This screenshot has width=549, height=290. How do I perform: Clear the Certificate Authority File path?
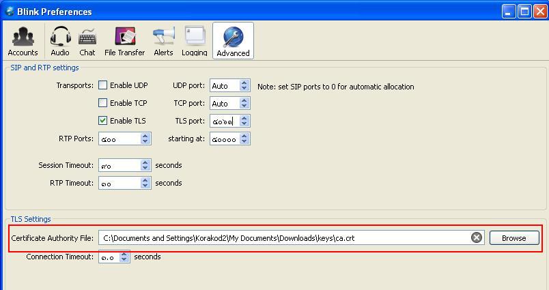[x=476, y=238]
